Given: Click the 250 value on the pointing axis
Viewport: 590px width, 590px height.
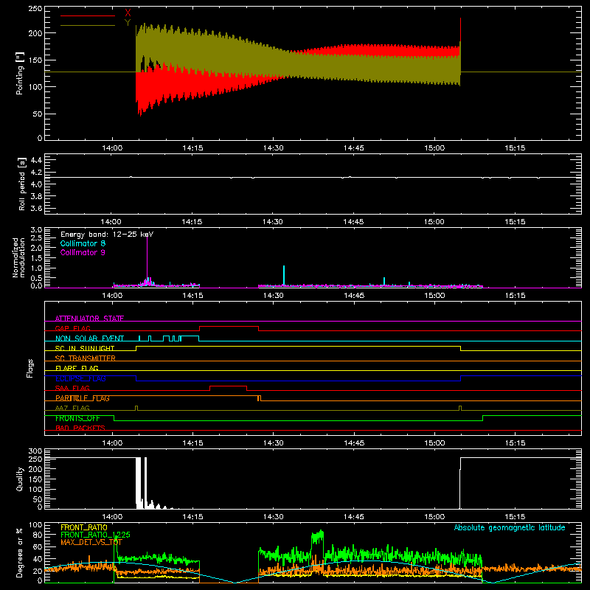Looking at the screenshot, I should tap(35, 9).
